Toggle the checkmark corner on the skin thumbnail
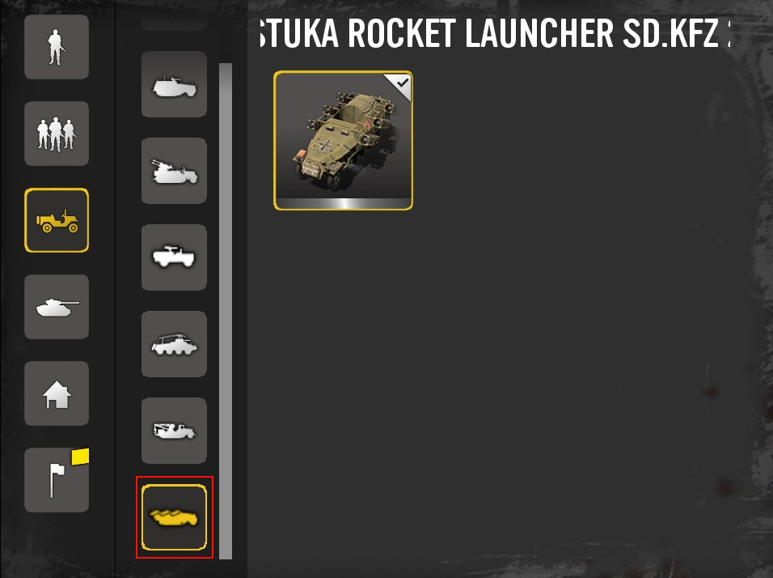773x578 pixels. click(x=400, y=85)
